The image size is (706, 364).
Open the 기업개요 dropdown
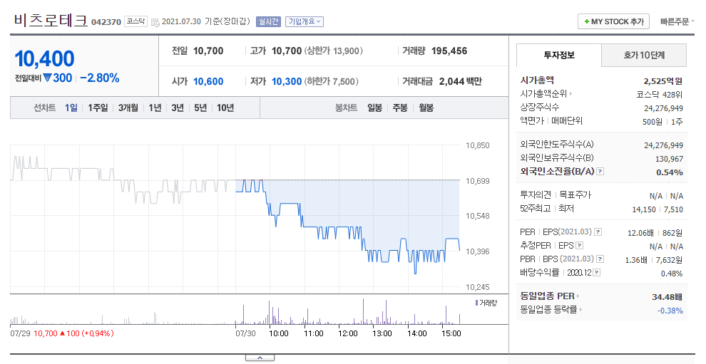[305, 21]
